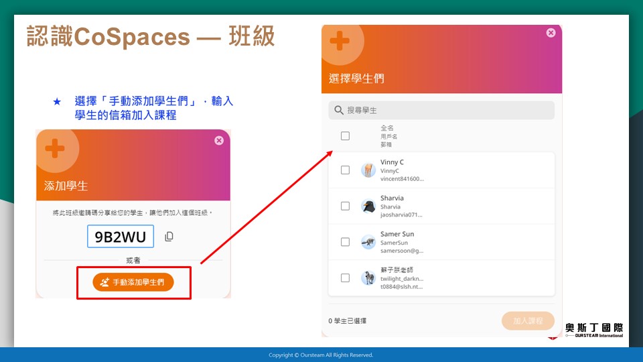
Task: Click the plus icon in the 添加學生 header
Action: tap(55, 149)
